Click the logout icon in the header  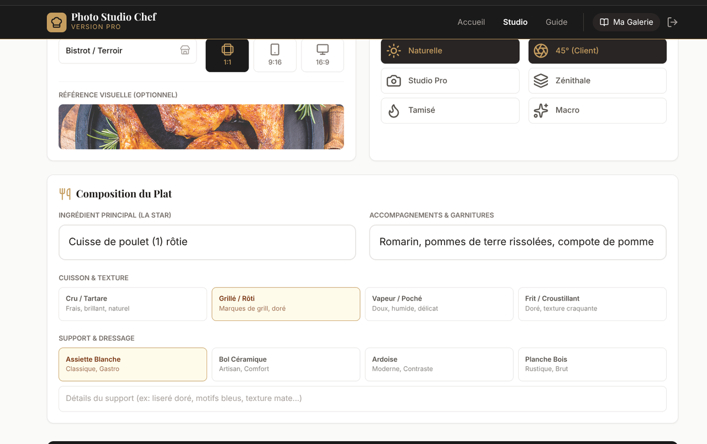[673, 22]
